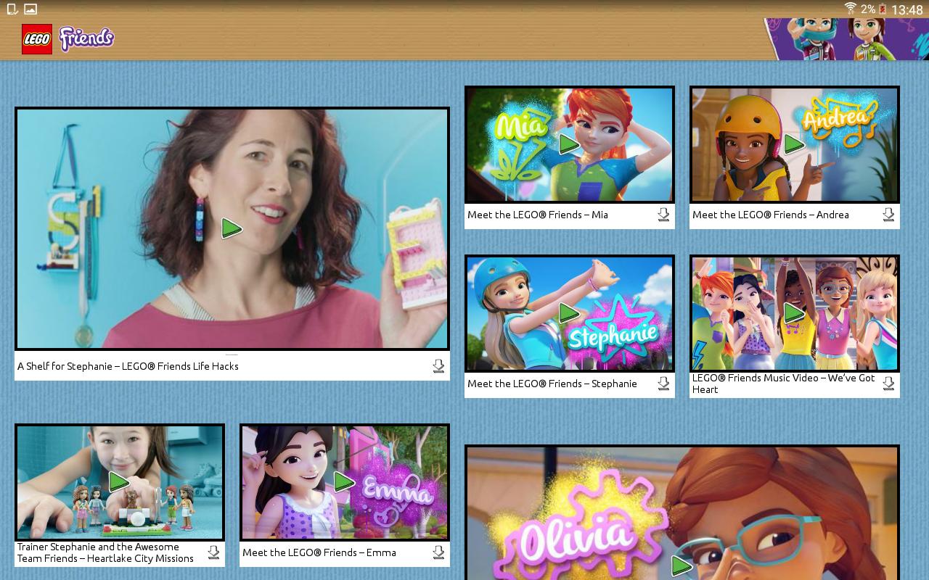Download the Meet the LEGO Friends Andrea video
This screenshot has height=580, width=929.
(888, 215)
